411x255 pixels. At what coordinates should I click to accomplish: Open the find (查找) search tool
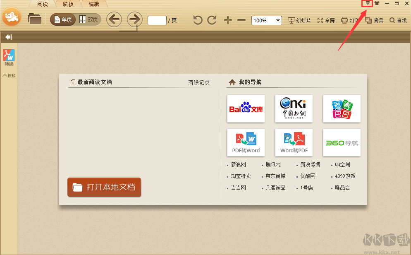click(x=398, y=20)
